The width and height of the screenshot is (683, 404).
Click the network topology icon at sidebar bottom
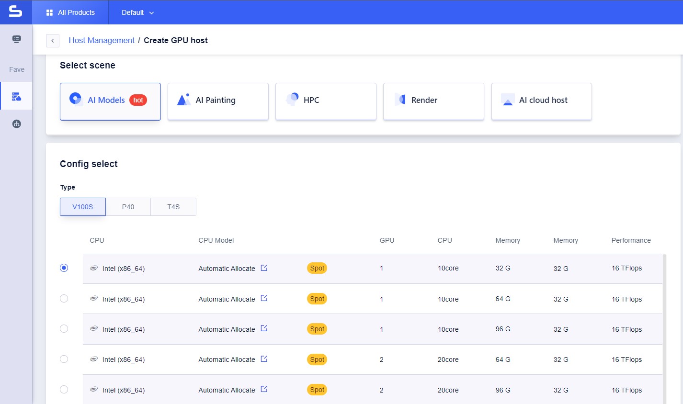(16, 123)
